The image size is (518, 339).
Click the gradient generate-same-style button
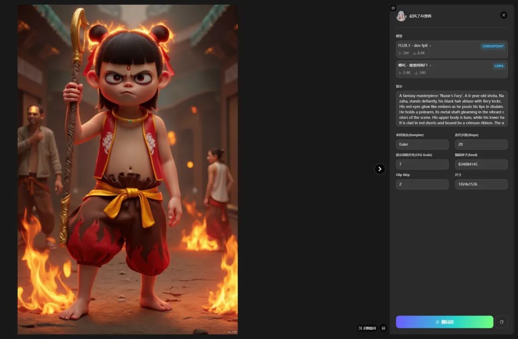point(444,322)
